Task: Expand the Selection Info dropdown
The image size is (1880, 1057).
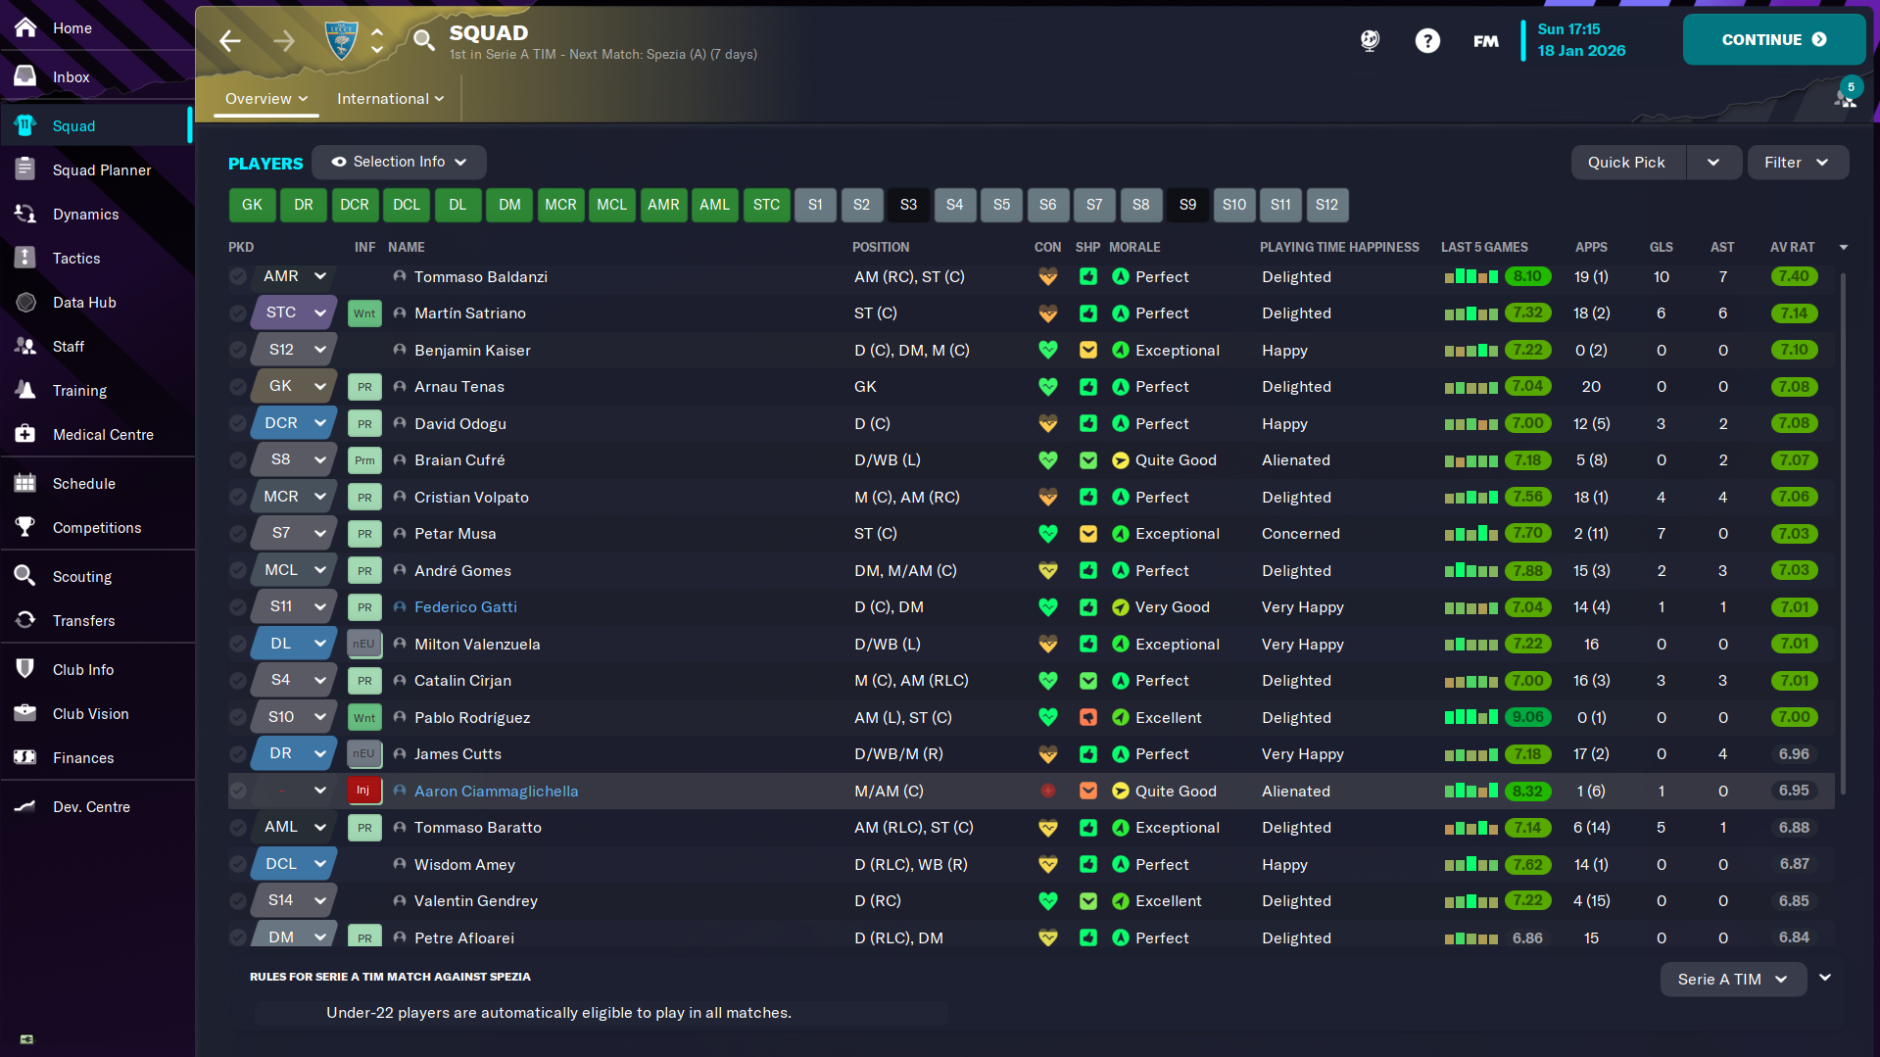Action: point(399,162)
